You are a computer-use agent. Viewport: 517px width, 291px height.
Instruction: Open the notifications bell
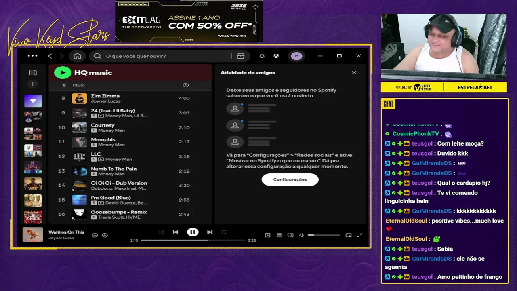click(262, 56)
